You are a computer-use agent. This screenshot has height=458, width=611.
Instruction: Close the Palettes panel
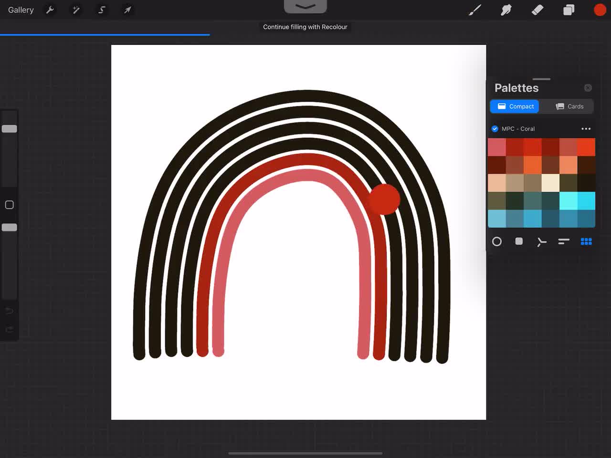click(588, 88)
